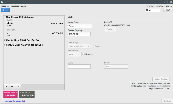Click the ATA TOSHIBA MK3252GS (sda) device text

(117, 25)
